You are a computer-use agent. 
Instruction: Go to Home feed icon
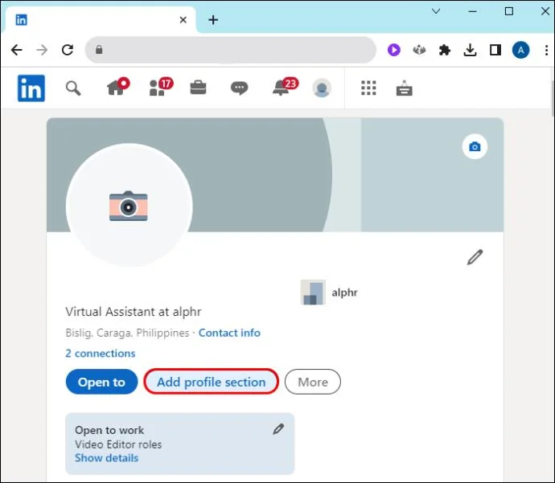pos(118,87)
